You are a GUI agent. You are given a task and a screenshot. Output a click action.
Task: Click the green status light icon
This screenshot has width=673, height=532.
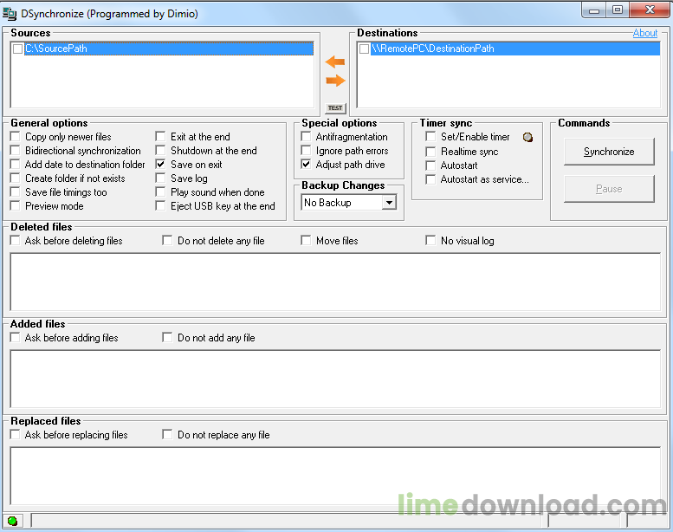pos(12,521)
